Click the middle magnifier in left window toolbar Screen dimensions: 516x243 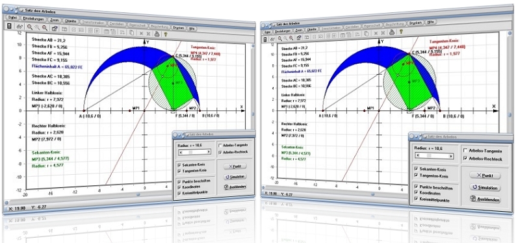(x=38, y=28)
